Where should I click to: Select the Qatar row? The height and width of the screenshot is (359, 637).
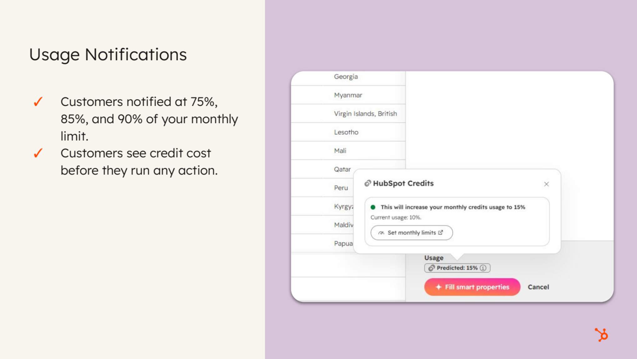click(322, 169)
